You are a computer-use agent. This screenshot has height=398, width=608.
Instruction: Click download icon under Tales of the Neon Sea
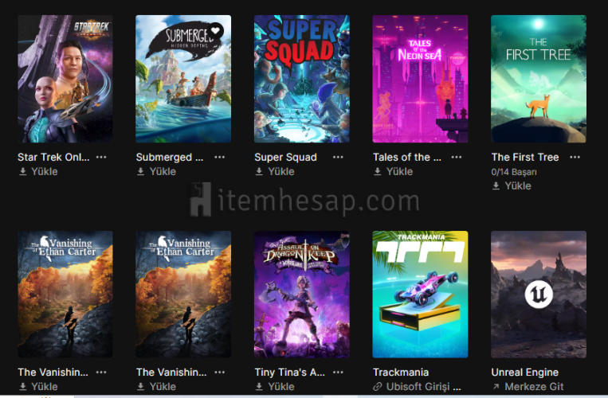[x=377, y=171]
